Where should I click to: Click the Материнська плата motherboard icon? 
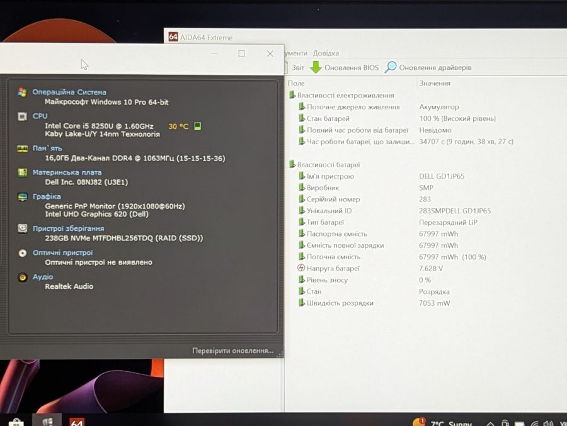point(23,172)
